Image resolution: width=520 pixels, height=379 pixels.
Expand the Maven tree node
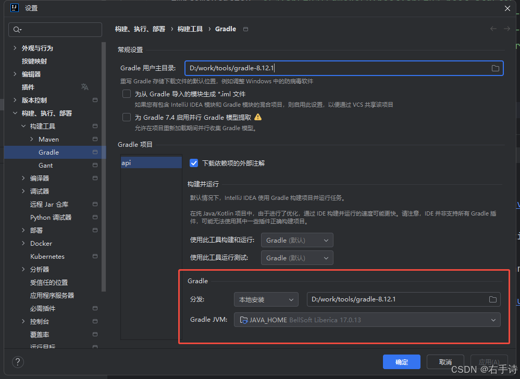(32, 139)
